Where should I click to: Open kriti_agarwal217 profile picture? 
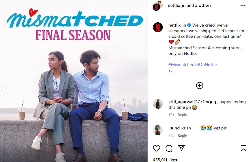158,104
